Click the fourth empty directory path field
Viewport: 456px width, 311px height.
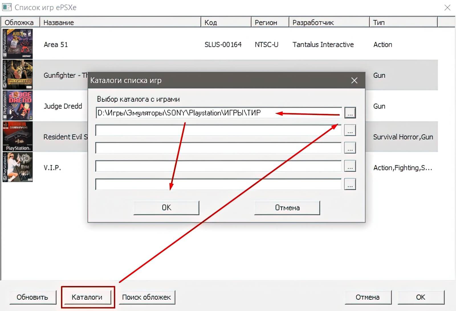tap(219, 166)
